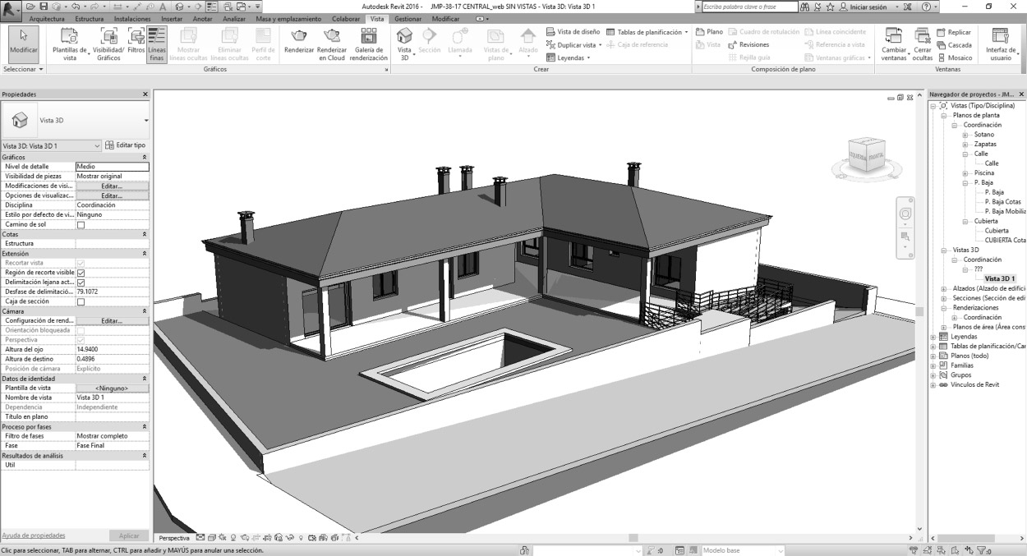Screen dimensions: 1027x556
Task: Toggle Región de recorte visible checkbox
Action: coord(81,273)
